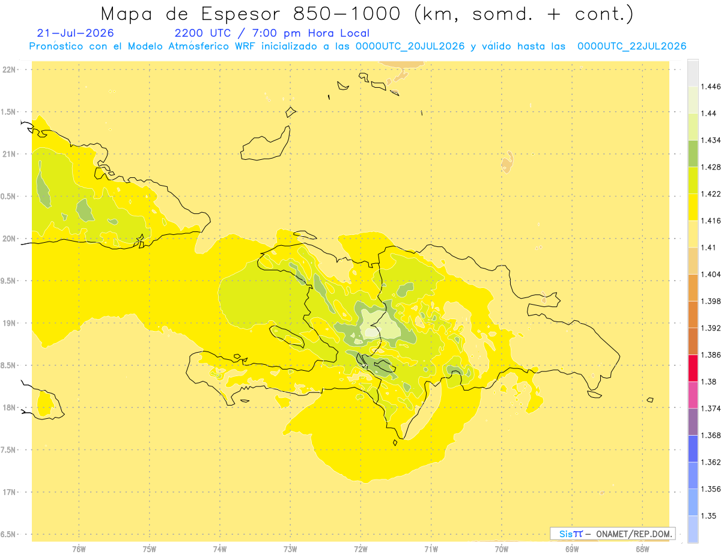Select the pink 1.374–1.38 legend swatch
The height and width of the screenshot is (557, 721).
pos(693,395)
